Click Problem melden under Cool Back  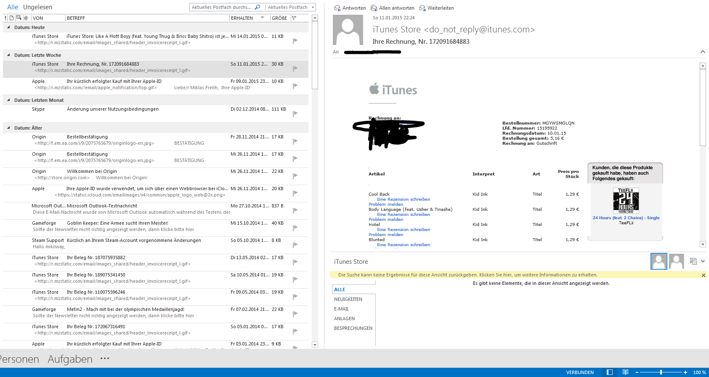pos(386,204)
